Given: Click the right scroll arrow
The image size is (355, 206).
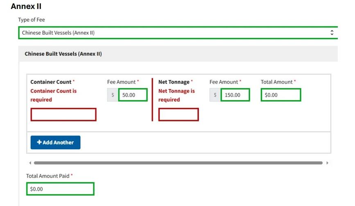Looking at the screenshot, I should click(x=327, y=163).
